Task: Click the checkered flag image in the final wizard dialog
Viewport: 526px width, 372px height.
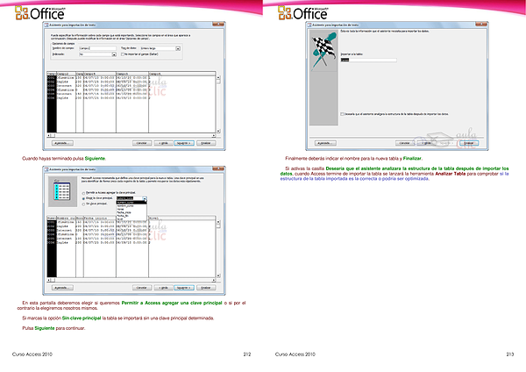Action: tap(320, 46)
